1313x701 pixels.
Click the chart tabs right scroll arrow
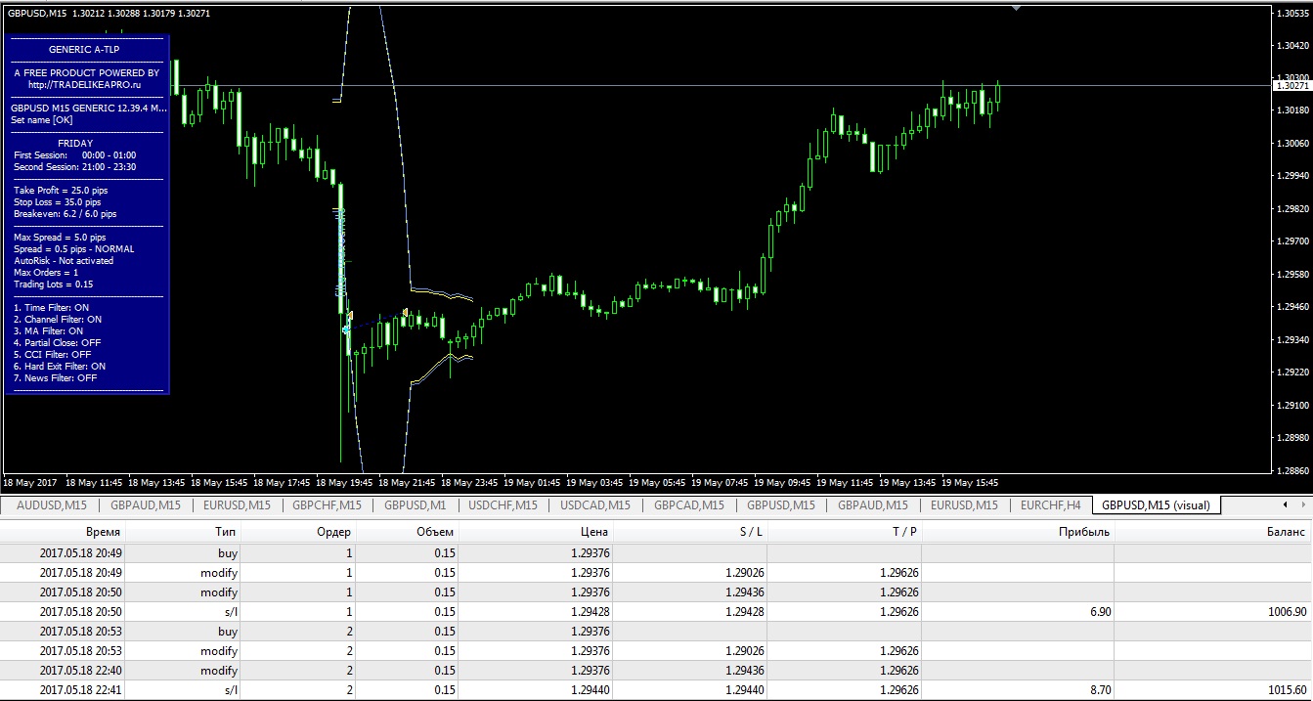[1301, 505]
